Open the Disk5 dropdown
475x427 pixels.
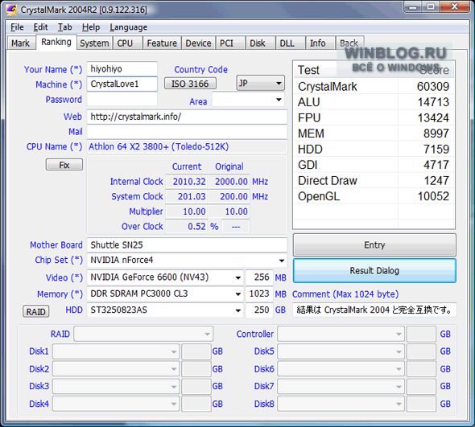(341, 351)
